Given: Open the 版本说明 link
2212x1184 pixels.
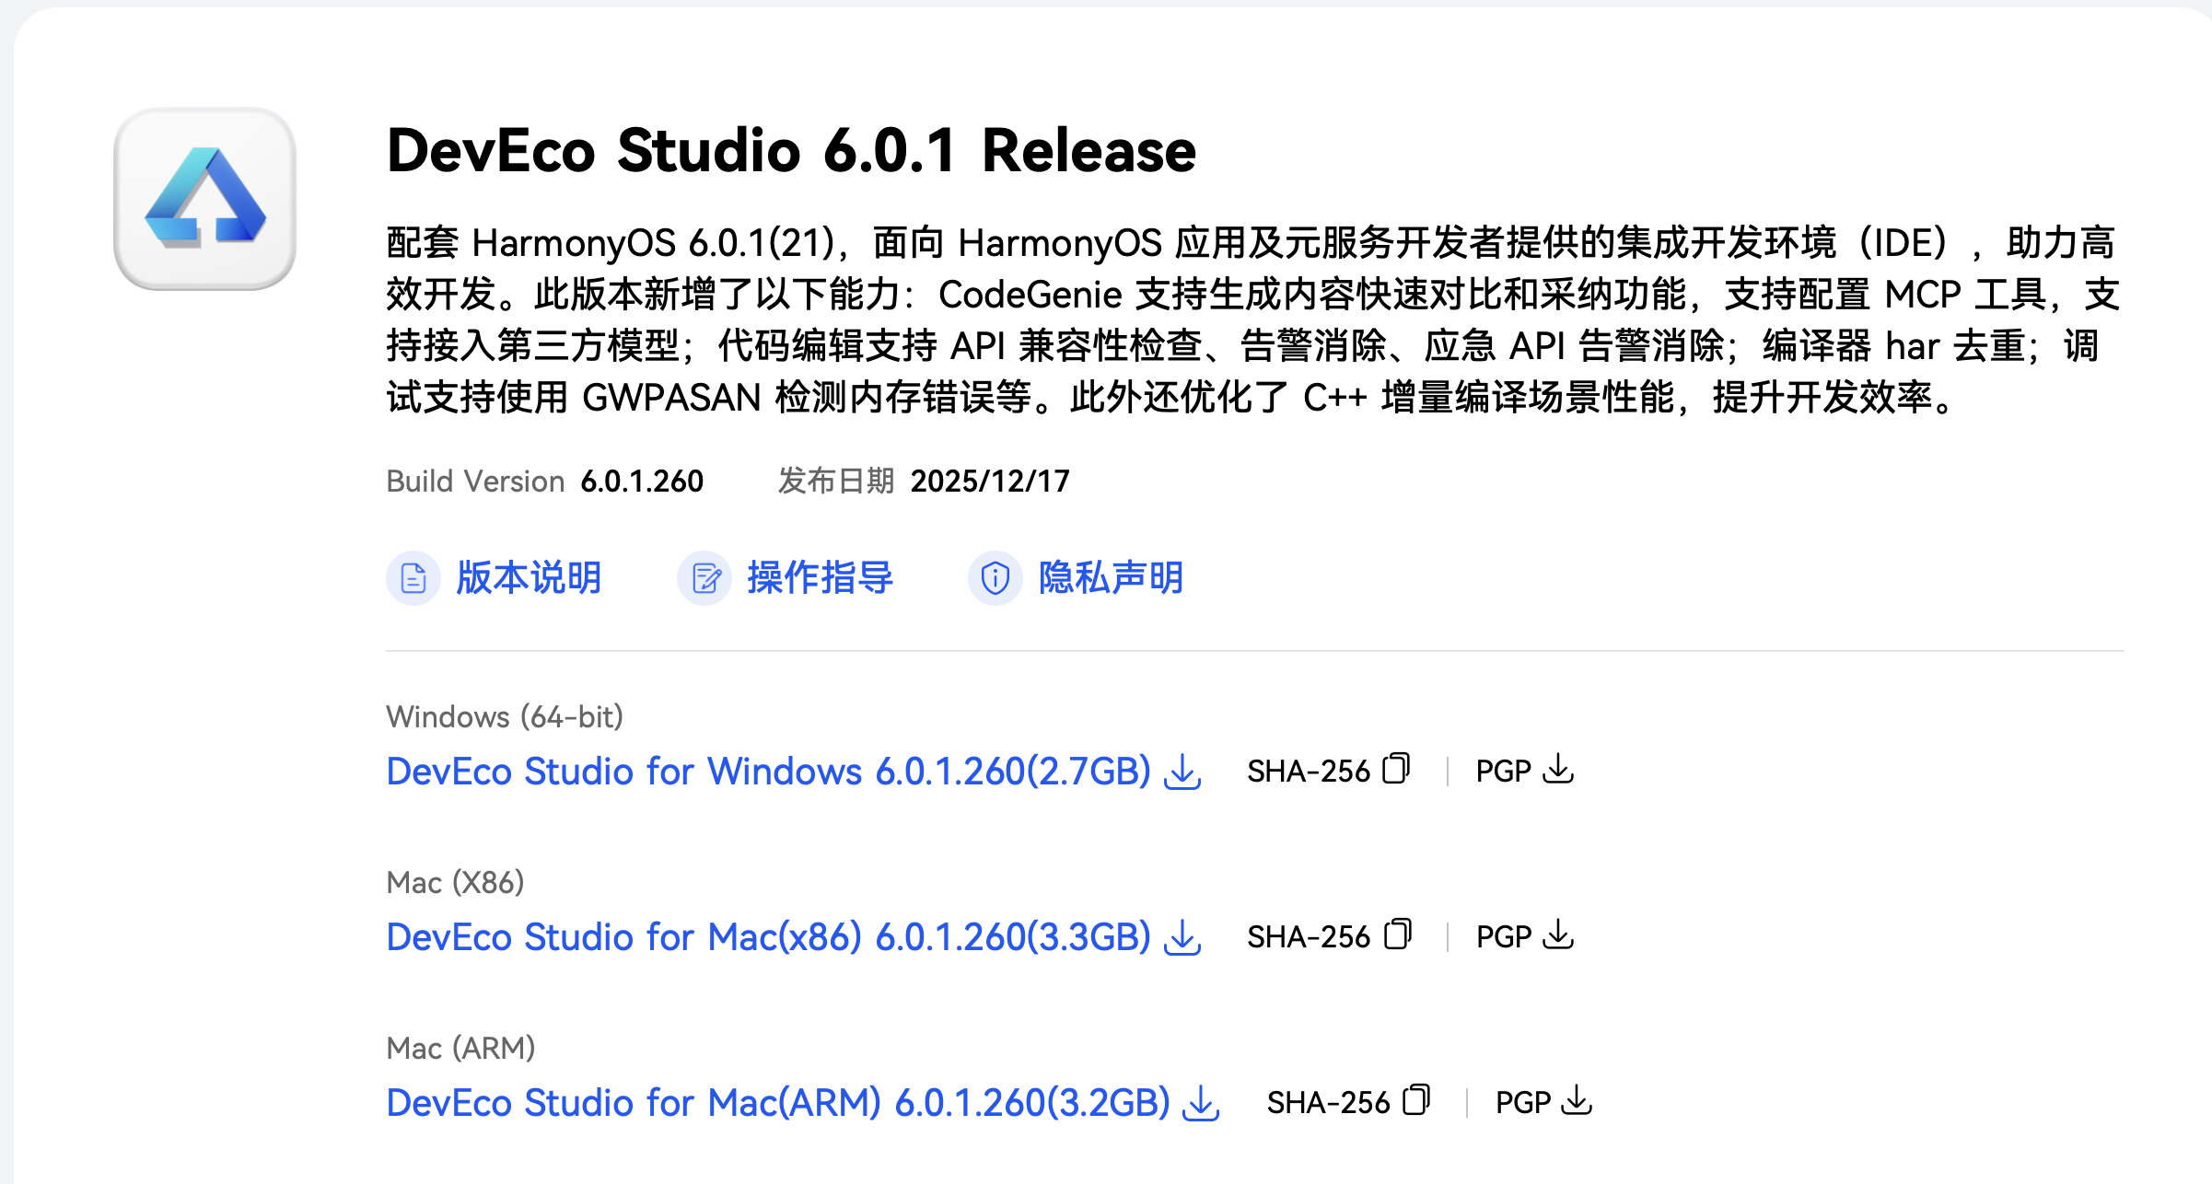Looking at the screenshot, I should click(529, 578).
